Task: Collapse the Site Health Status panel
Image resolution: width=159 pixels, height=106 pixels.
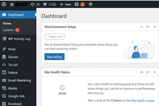Action: [x=155, y=72]
